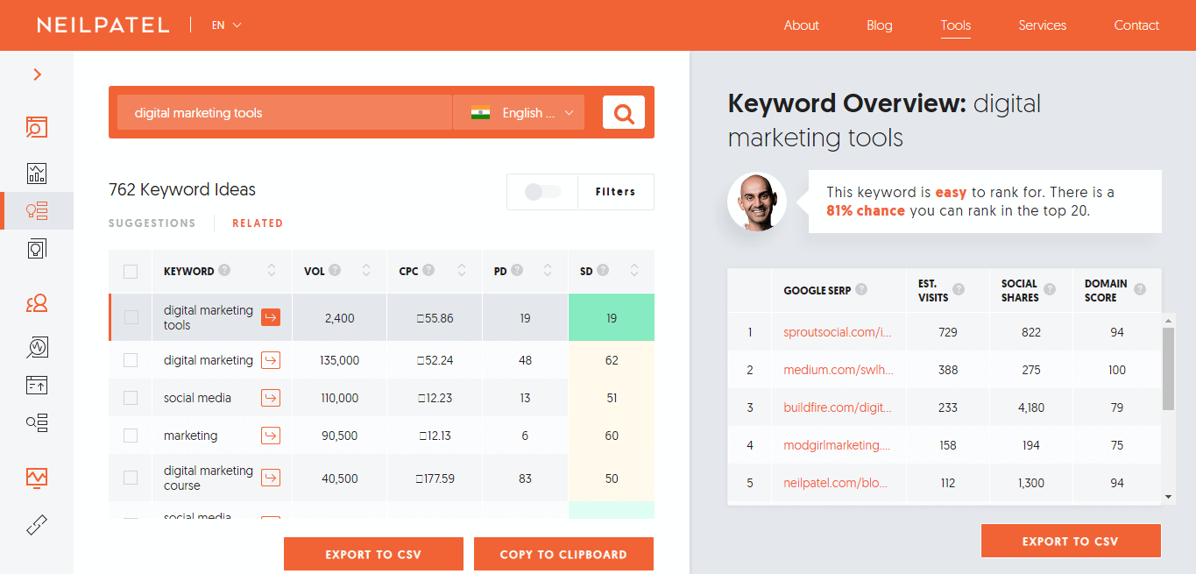Viewport: 1196px width, 574px height.
Task: Open the ruler tool sidebar icon
Action: click(x=37, y=524)
